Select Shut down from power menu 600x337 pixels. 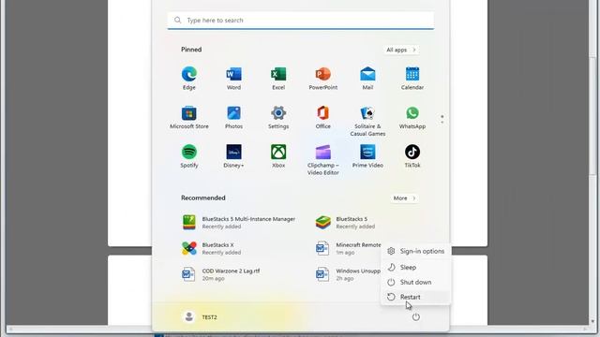click(x=416, y=282)
